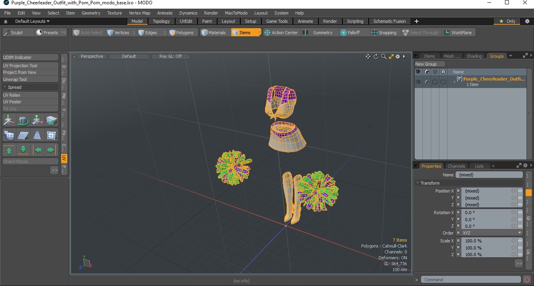Screen dimensions: 534x286
Task: Switch to the UVEdit layout tab
Action: click(186, 21)
